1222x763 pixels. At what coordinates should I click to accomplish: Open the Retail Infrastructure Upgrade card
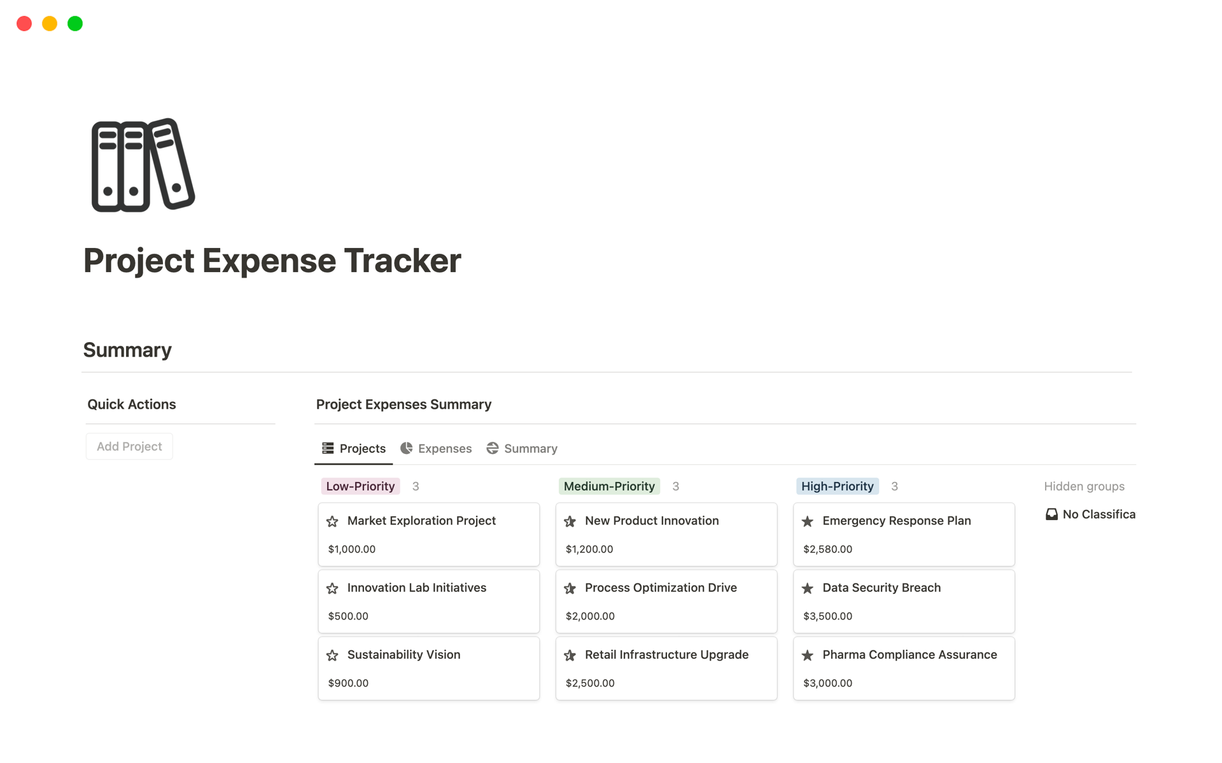pyautogui.click(x=666, y=654)
